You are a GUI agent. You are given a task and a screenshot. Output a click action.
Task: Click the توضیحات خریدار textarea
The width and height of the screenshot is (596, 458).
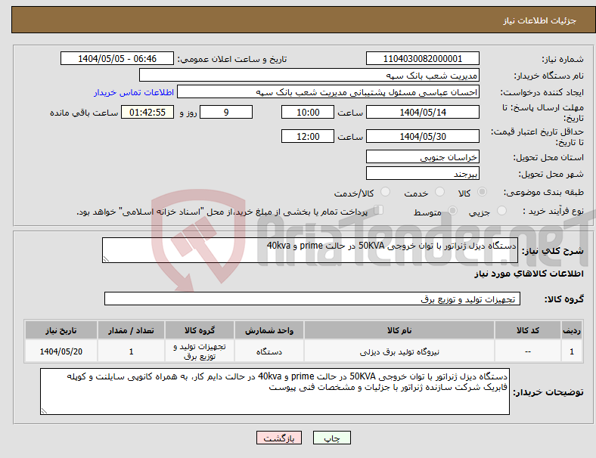tap(275, 391)
